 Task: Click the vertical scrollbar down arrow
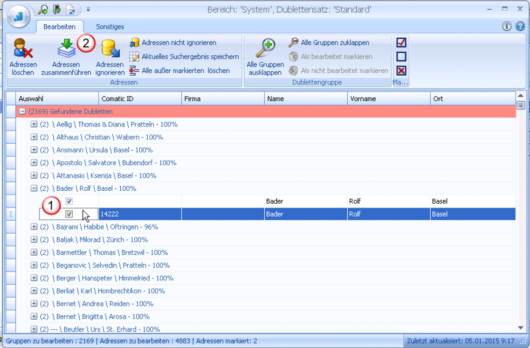(x=521, y=328)
